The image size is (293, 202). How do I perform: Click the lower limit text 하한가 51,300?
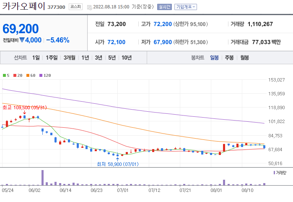point(190,42)
